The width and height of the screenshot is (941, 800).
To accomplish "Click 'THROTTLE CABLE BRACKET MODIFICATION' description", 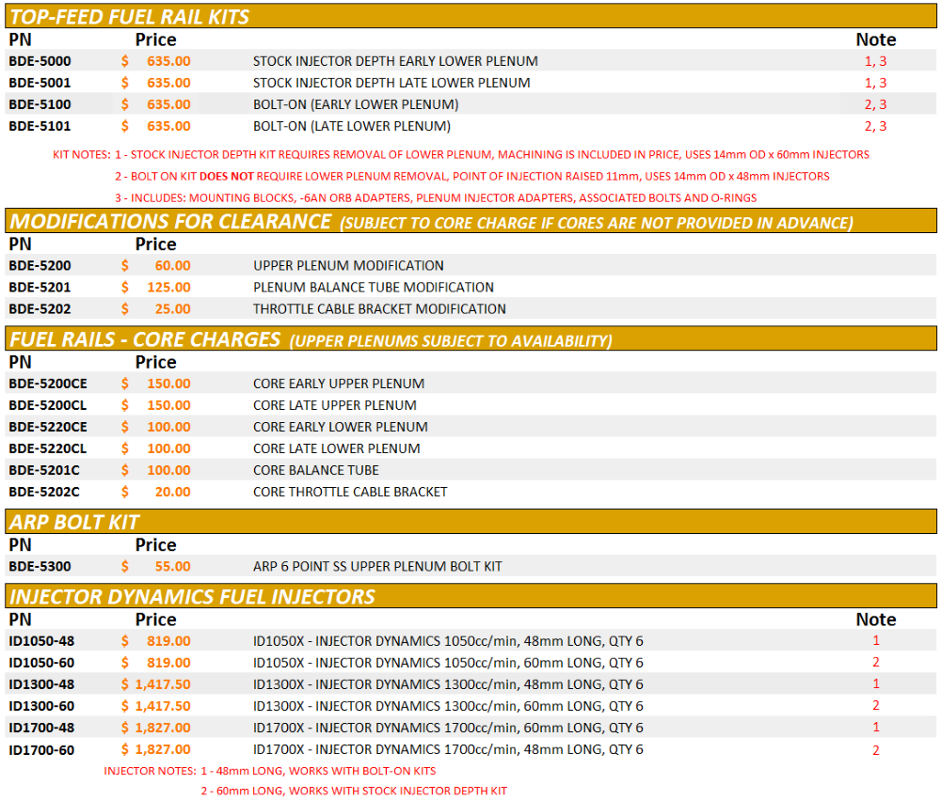I will tap(379, 309).
